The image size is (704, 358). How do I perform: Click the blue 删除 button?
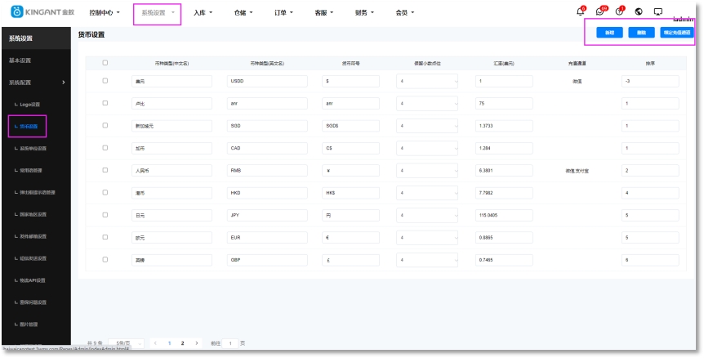coord(641,34)
